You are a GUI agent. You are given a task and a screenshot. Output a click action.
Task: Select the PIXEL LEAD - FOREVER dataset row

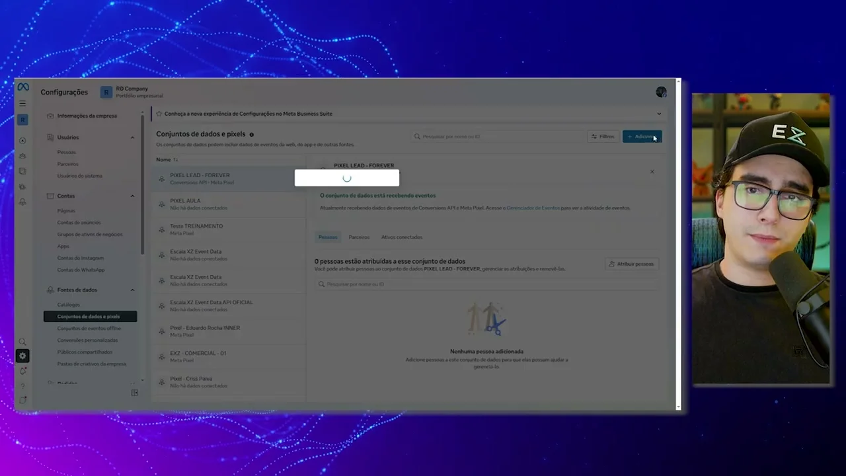pyautogui.click(x=229, y=178)
